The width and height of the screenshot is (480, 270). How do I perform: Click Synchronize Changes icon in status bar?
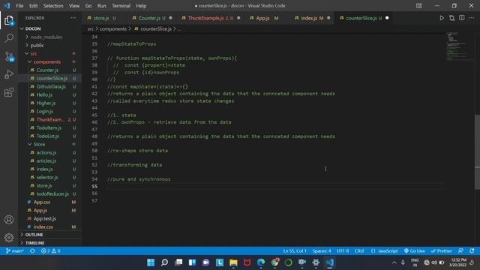coord(32,250)
